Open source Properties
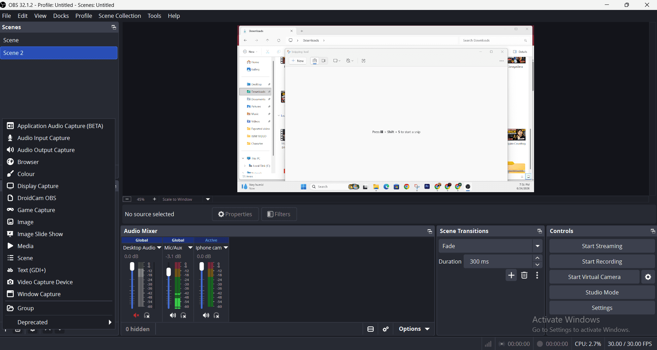Image resolution: width=657 pixels, height=350 pixels. [x=235, y=214]
